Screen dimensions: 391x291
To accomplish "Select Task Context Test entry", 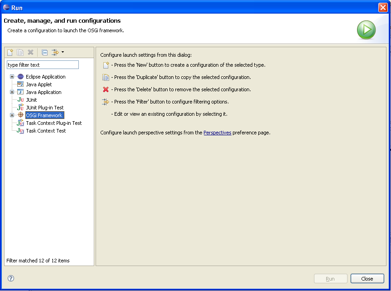I will coord(46,131).
